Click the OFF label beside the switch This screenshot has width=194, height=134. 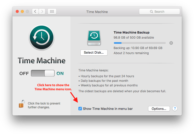[x=24, y=73]
